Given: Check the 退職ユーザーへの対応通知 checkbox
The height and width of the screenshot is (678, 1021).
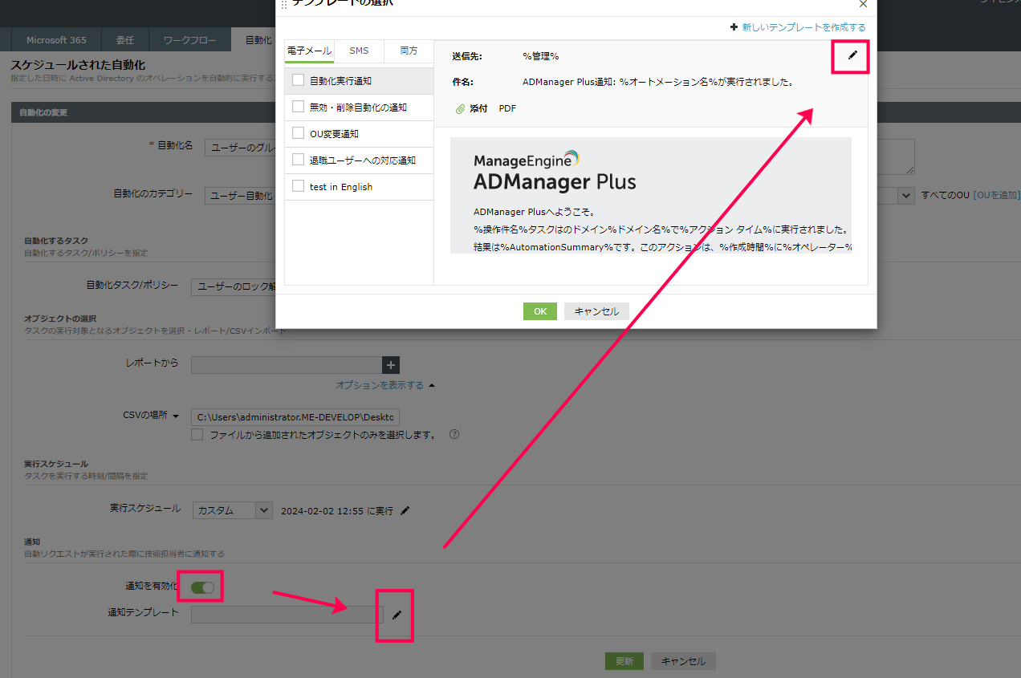Looking at the screenshot, I should point(299,160).
